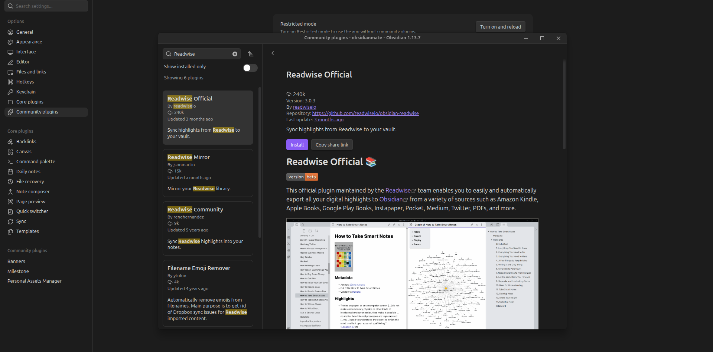713x352 pixels.
Task: Click the Backlinks icon
Action: 10,142
